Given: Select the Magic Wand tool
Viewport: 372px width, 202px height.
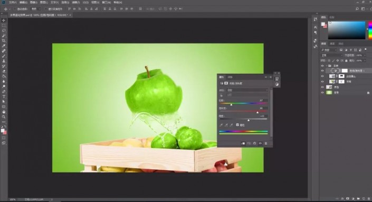Looking at the screenshot, I should pyautogui.click(x=4, y=35).
